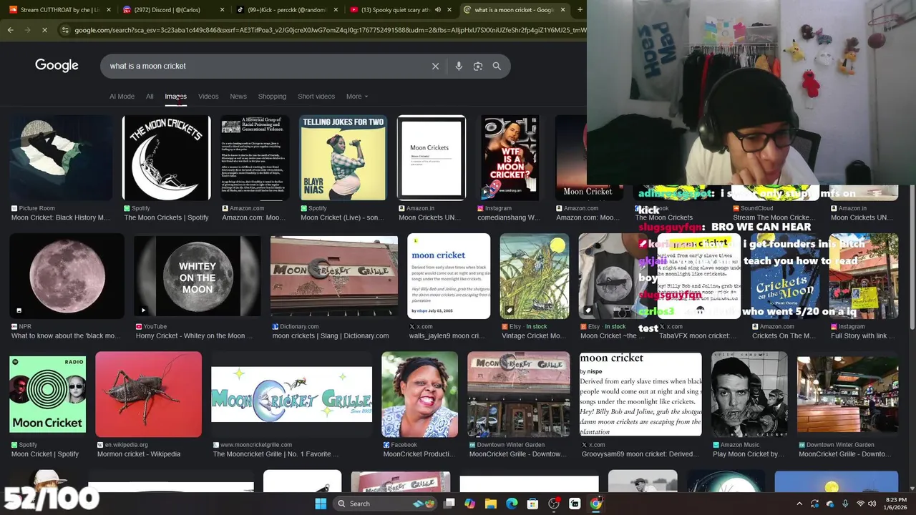Select the AI Mode search tab
The width and height of the screenshot is (916, 515).
[122, 97]
